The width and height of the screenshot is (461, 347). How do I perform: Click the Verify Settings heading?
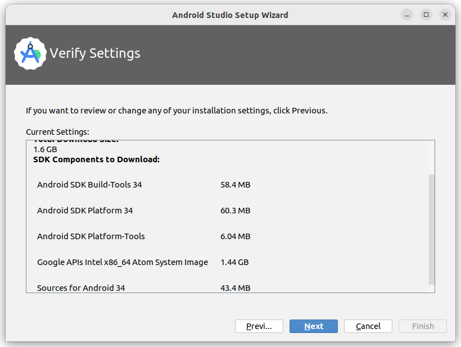(94, 53)
